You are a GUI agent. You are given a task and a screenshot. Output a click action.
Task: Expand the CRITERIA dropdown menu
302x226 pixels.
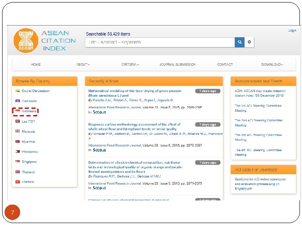130,64
